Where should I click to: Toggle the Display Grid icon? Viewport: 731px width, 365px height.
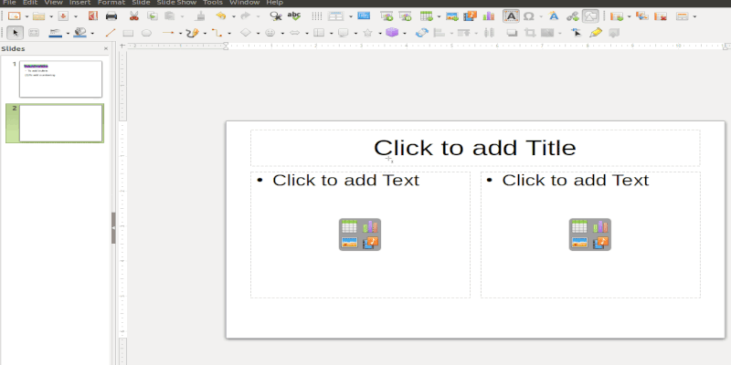pyautogui.click(x=317, y=16)
